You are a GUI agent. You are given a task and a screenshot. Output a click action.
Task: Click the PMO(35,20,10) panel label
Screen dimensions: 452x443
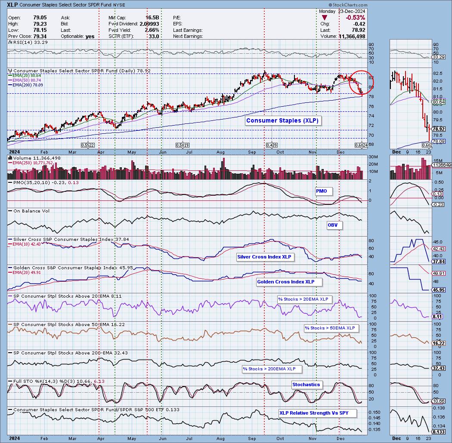click(43, 183)
